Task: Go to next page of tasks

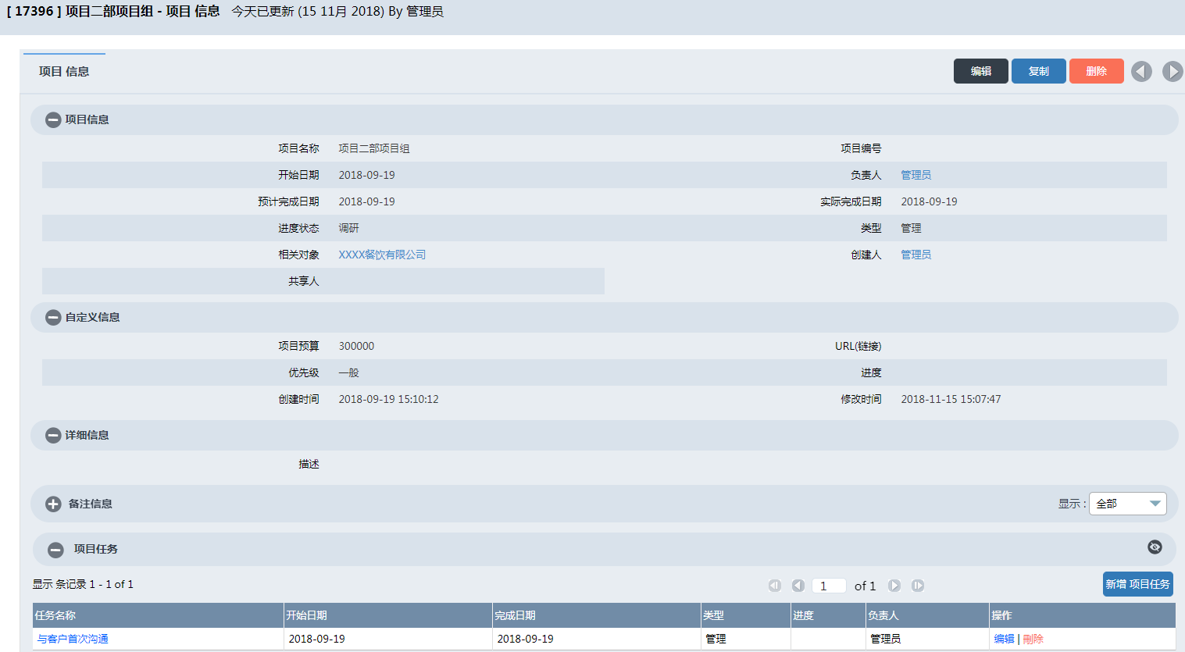Action: click(894, 586)
